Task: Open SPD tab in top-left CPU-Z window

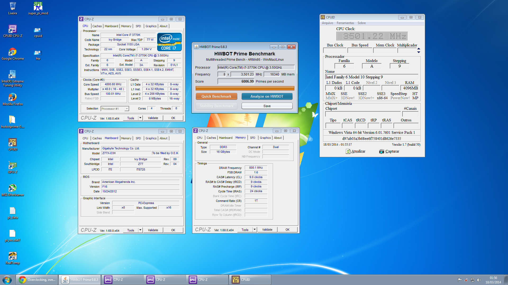Action: [x=138, y=26]
